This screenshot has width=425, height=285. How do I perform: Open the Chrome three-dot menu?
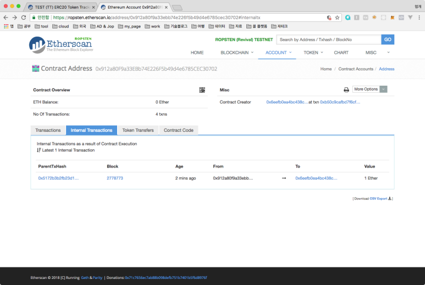tap(419, 18)
